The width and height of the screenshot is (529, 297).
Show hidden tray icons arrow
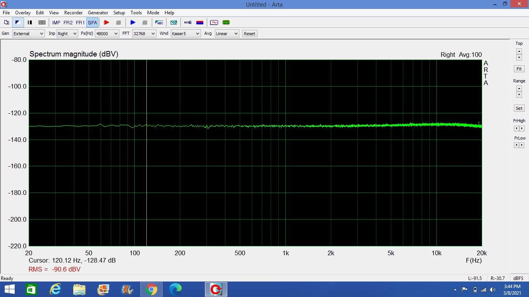click(455, 290)
